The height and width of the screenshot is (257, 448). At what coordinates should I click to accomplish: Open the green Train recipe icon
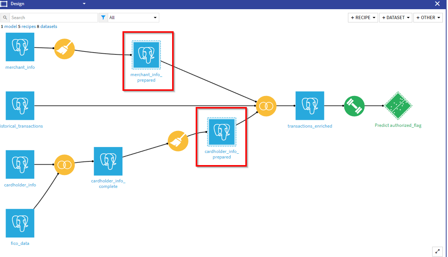[x=354, y=106]
